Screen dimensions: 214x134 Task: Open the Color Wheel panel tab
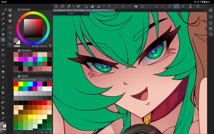click(x=24, y=9)
